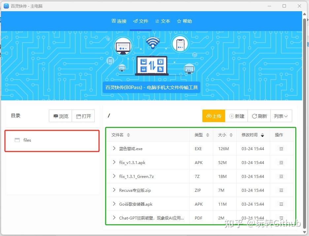Select the files directory entry
Viewport: 309px width, 236px height.
(x=52, y=140)
